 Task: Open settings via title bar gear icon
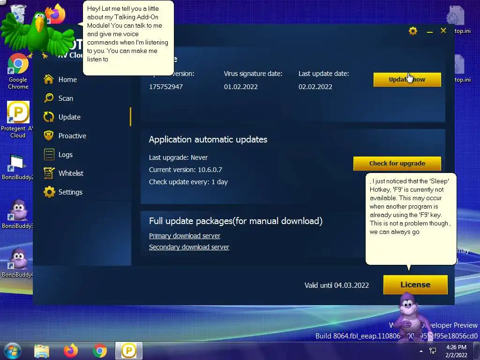click(413, 31)
